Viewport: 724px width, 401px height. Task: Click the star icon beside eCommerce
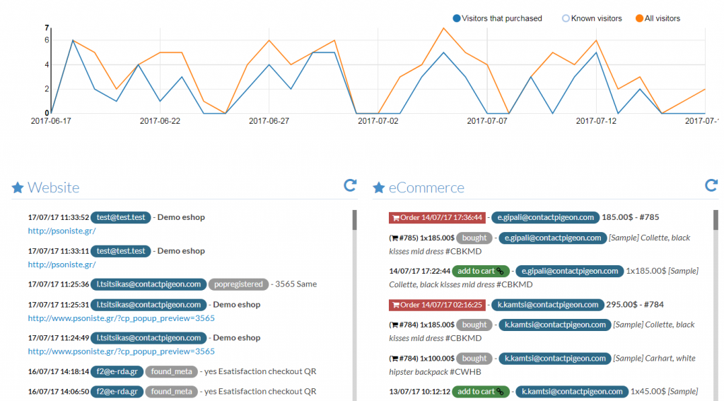click(379, 187)
